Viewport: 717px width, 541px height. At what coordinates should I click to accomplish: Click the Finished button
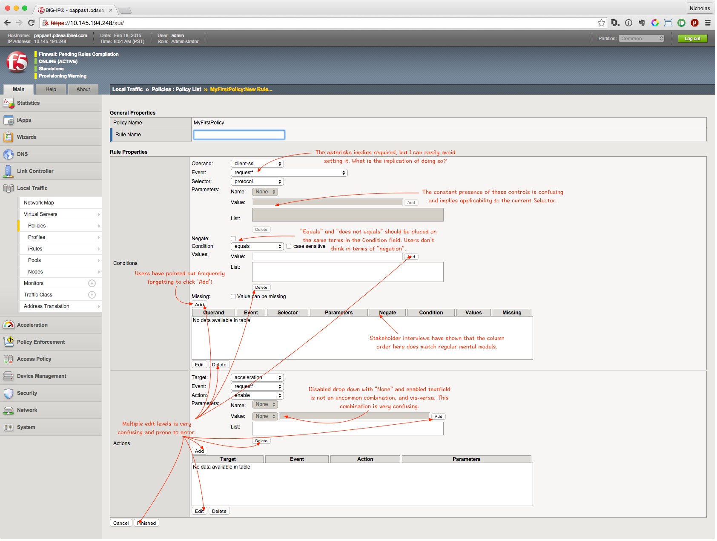click(146, 523)
